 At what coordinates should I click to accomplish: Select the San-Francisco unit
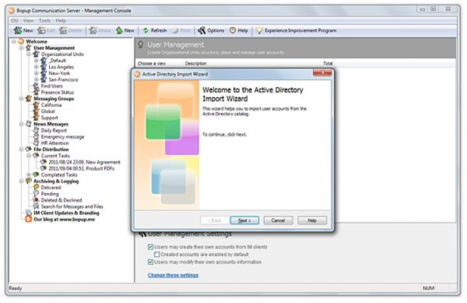63,80
